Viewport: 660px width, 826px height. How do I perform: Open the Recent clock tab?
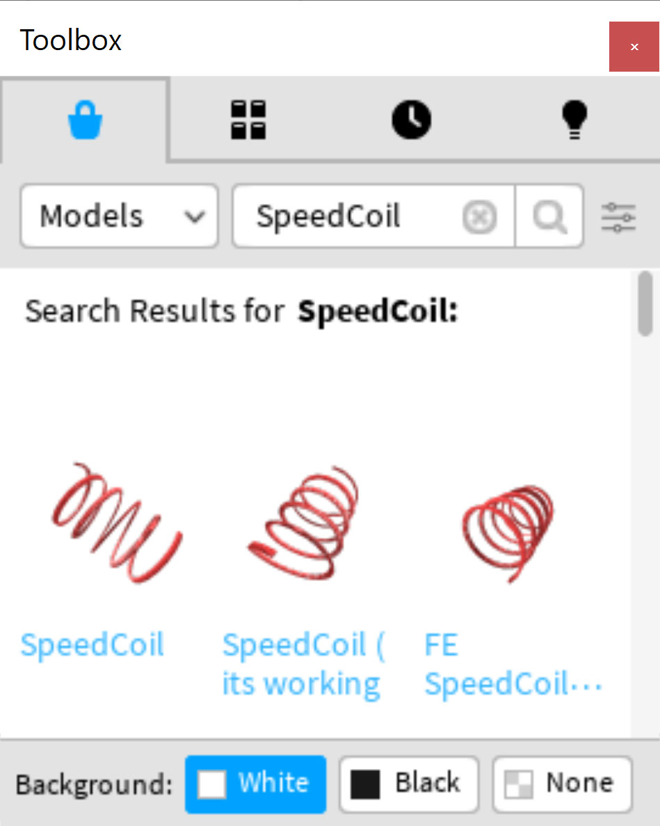click(x=411, y=120)
